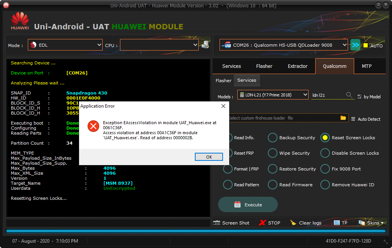Click the Snapdragon 430 log value
392x248 pixels.
(x=86, y=93)
